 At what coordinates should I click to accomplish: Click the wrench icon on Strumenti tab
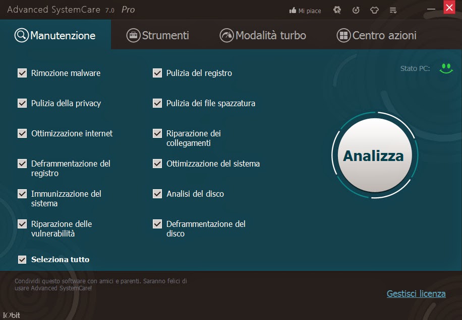[133, 35]
